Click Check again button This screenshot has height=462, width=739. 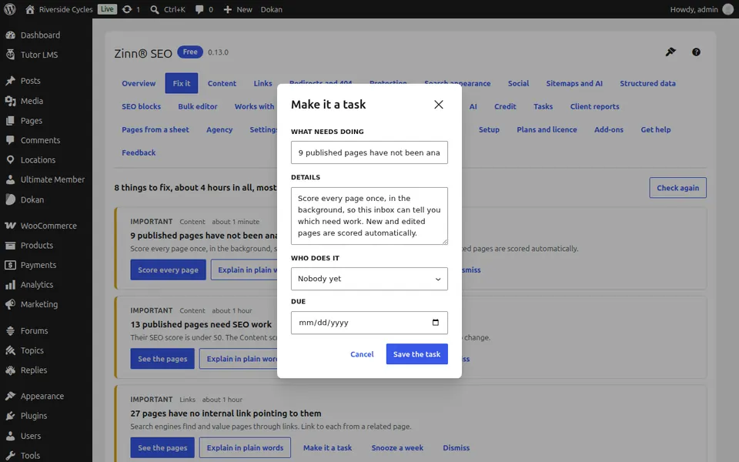pyautogui.click(x=677, y=188)
